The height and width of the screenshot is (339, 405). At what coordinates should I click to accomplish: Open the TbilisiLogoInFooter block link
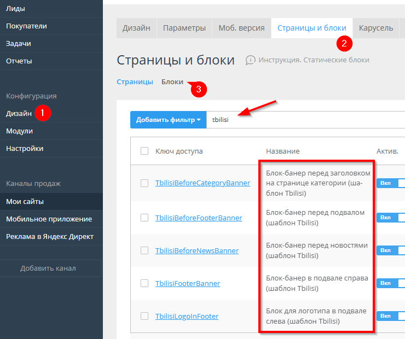coord(187,316)
